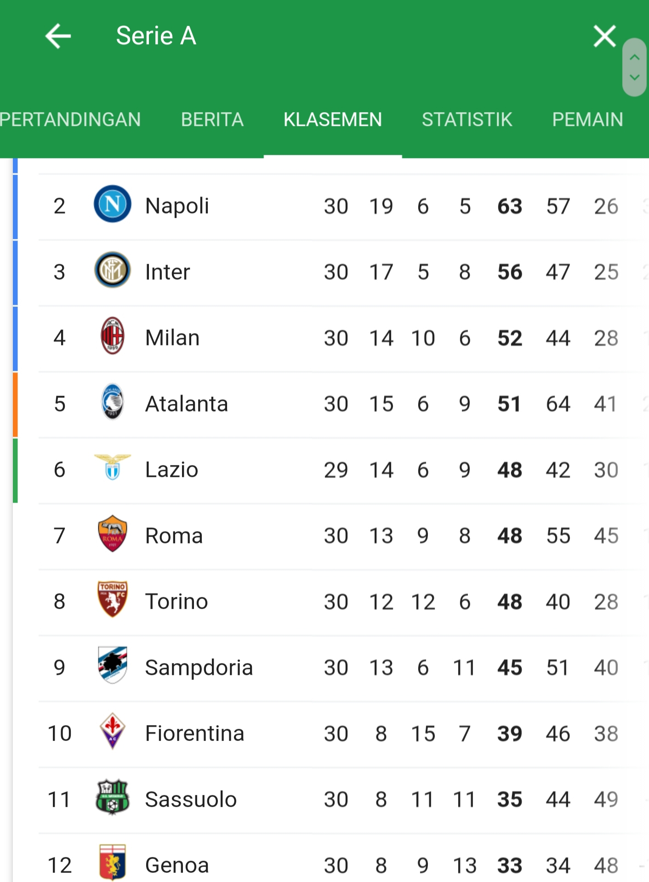Image resolution: width=649 pixels, height=882 pixels.
Task: Select the Roma wolf crest
Action: 113,533
